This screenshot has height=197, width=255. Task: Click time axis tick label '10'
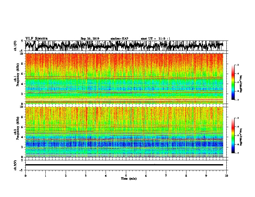point(226,176)
